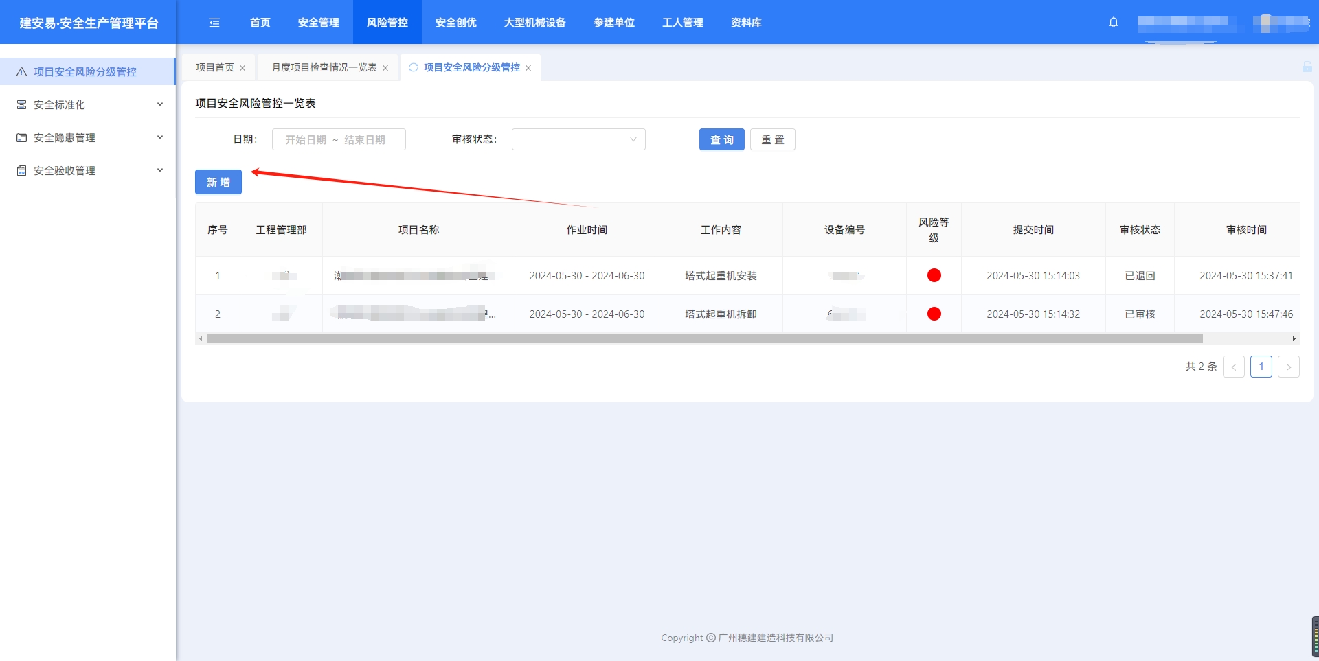Go to previous page arrow
Screen dimensions: 1319x661
(1233, 367)
